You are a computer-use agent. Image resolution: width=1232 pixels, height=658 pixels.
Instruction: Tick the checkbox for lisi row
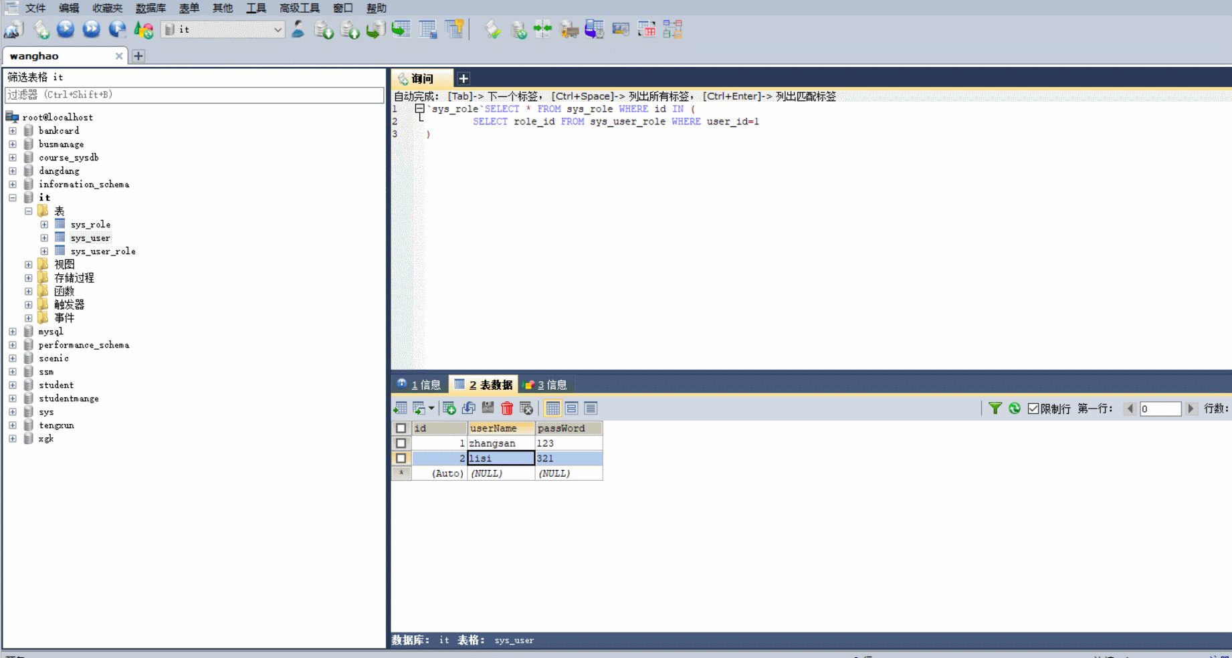tap(401, 458)
